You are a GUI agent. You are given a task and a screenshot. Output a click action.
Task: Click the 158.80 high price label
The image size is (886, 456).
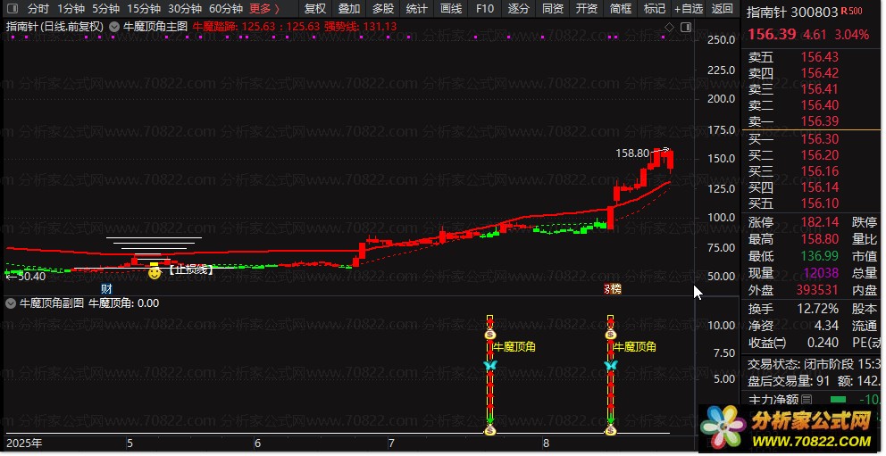(x=632, y=153)
